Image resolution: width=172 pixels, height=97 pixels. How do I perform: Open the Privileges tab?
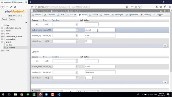(117, 15)
